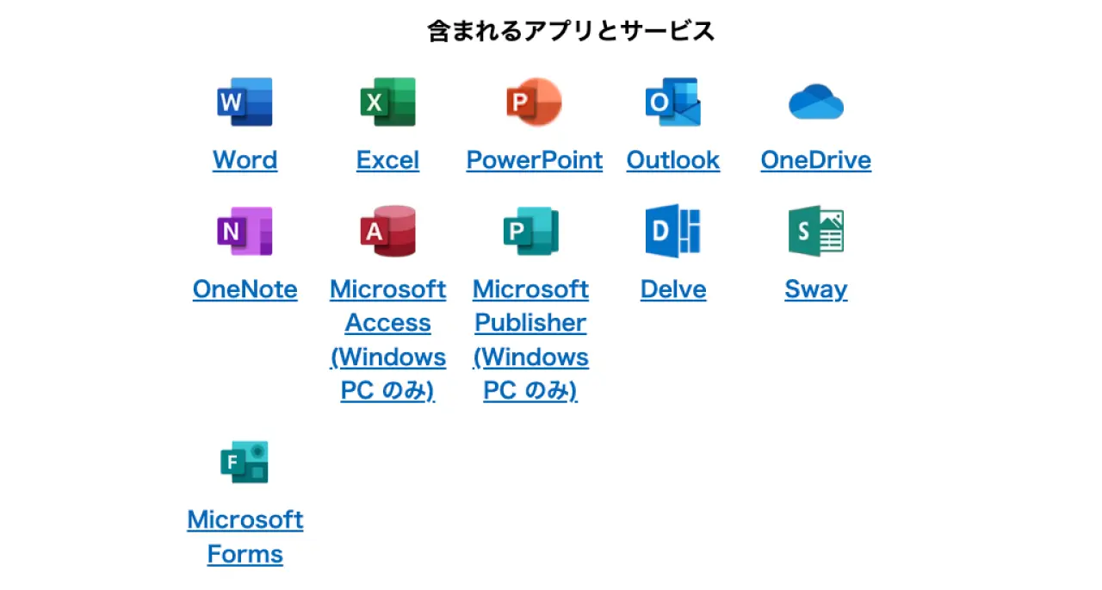Select the PowerPoint app icon
The image size is (1102, 590).
pyautogui.click(x=534, y=102)
